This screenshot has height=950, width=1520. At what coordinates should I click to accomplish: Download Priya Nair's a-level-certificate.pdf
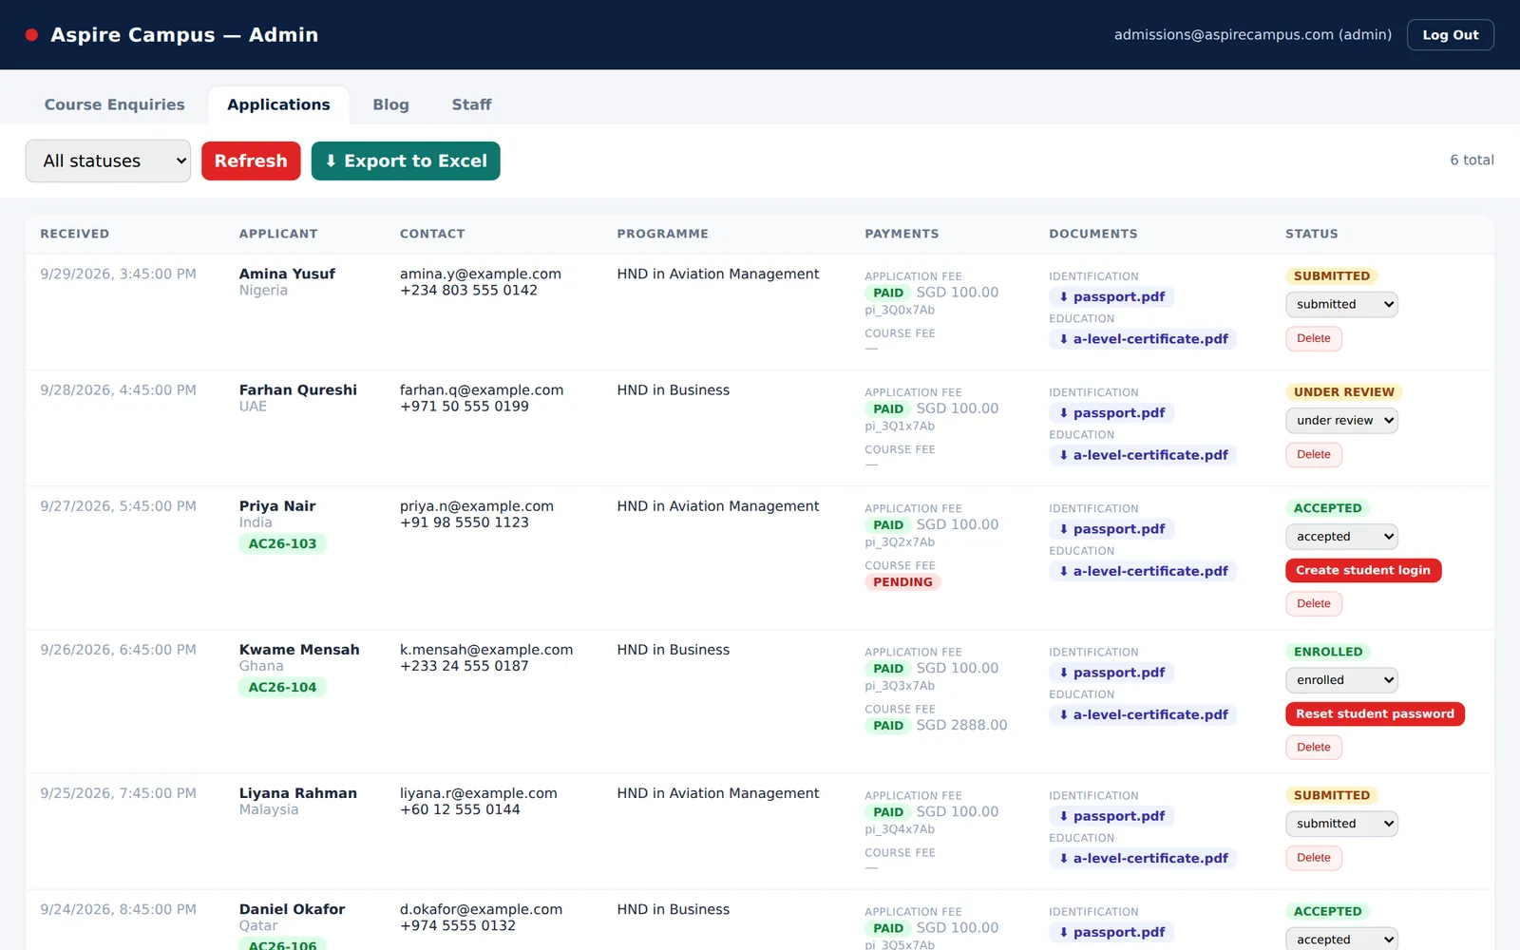(x=1143, y=570)
